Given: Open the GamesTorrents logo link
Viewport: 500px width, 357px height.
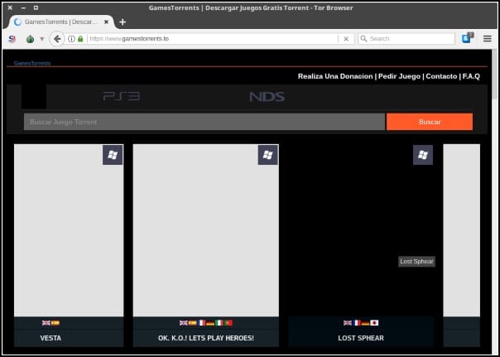Looking at the screenshot, I should (x=32, y=63).
